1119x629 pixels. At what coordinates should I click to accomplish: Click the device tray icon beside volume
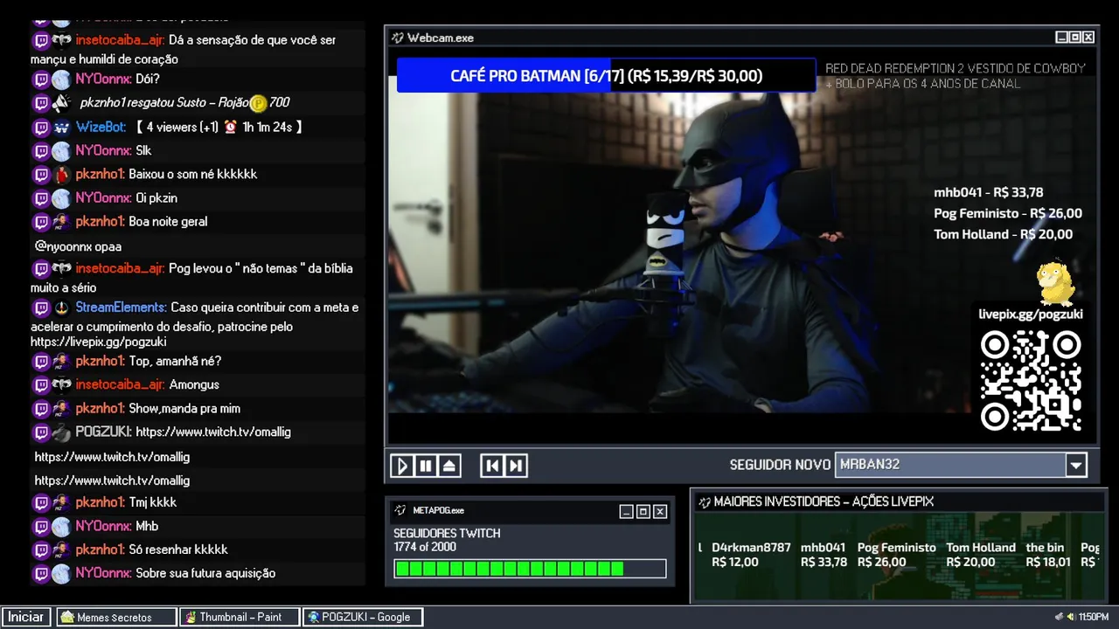1060,617
